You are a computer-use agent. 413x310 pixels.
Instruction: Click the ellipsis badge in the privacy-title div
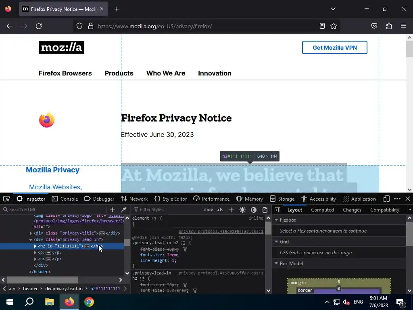(102, 233)
